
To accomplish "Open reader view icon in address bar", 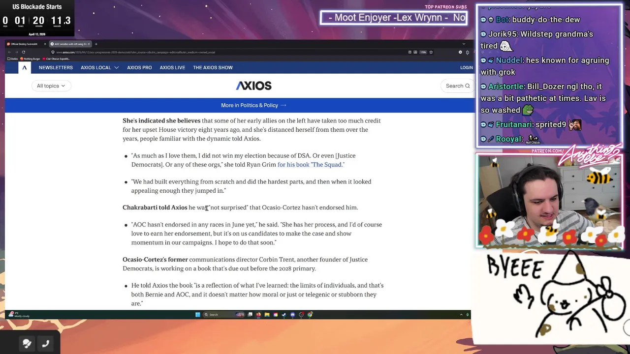I will [x=410, y=52].
